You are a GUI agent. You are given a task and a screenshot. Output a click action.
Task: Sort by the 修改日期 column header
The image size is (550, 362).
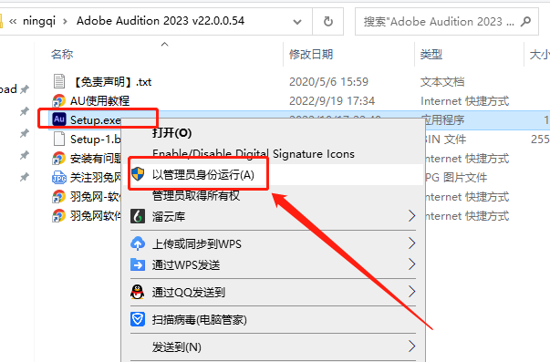pyautogui.click(x=311, y=55)
